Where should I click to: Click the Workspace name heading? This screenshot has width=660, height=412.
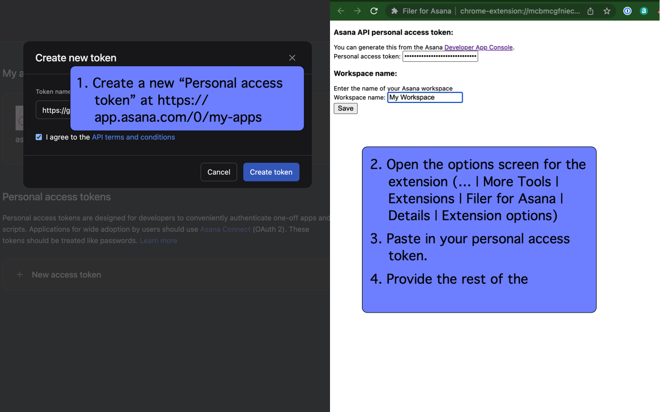click(366, 74)
